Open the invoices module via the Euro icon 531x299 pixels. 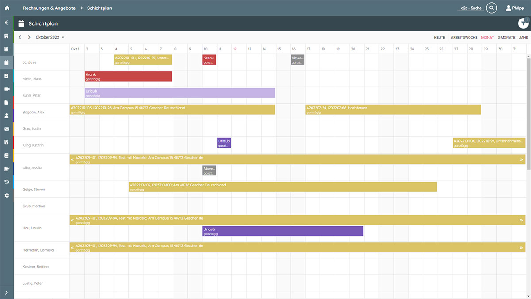coord(6,22)
